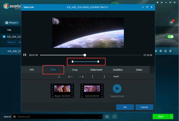Pause the video preview playback

click(x=25, y=55)
